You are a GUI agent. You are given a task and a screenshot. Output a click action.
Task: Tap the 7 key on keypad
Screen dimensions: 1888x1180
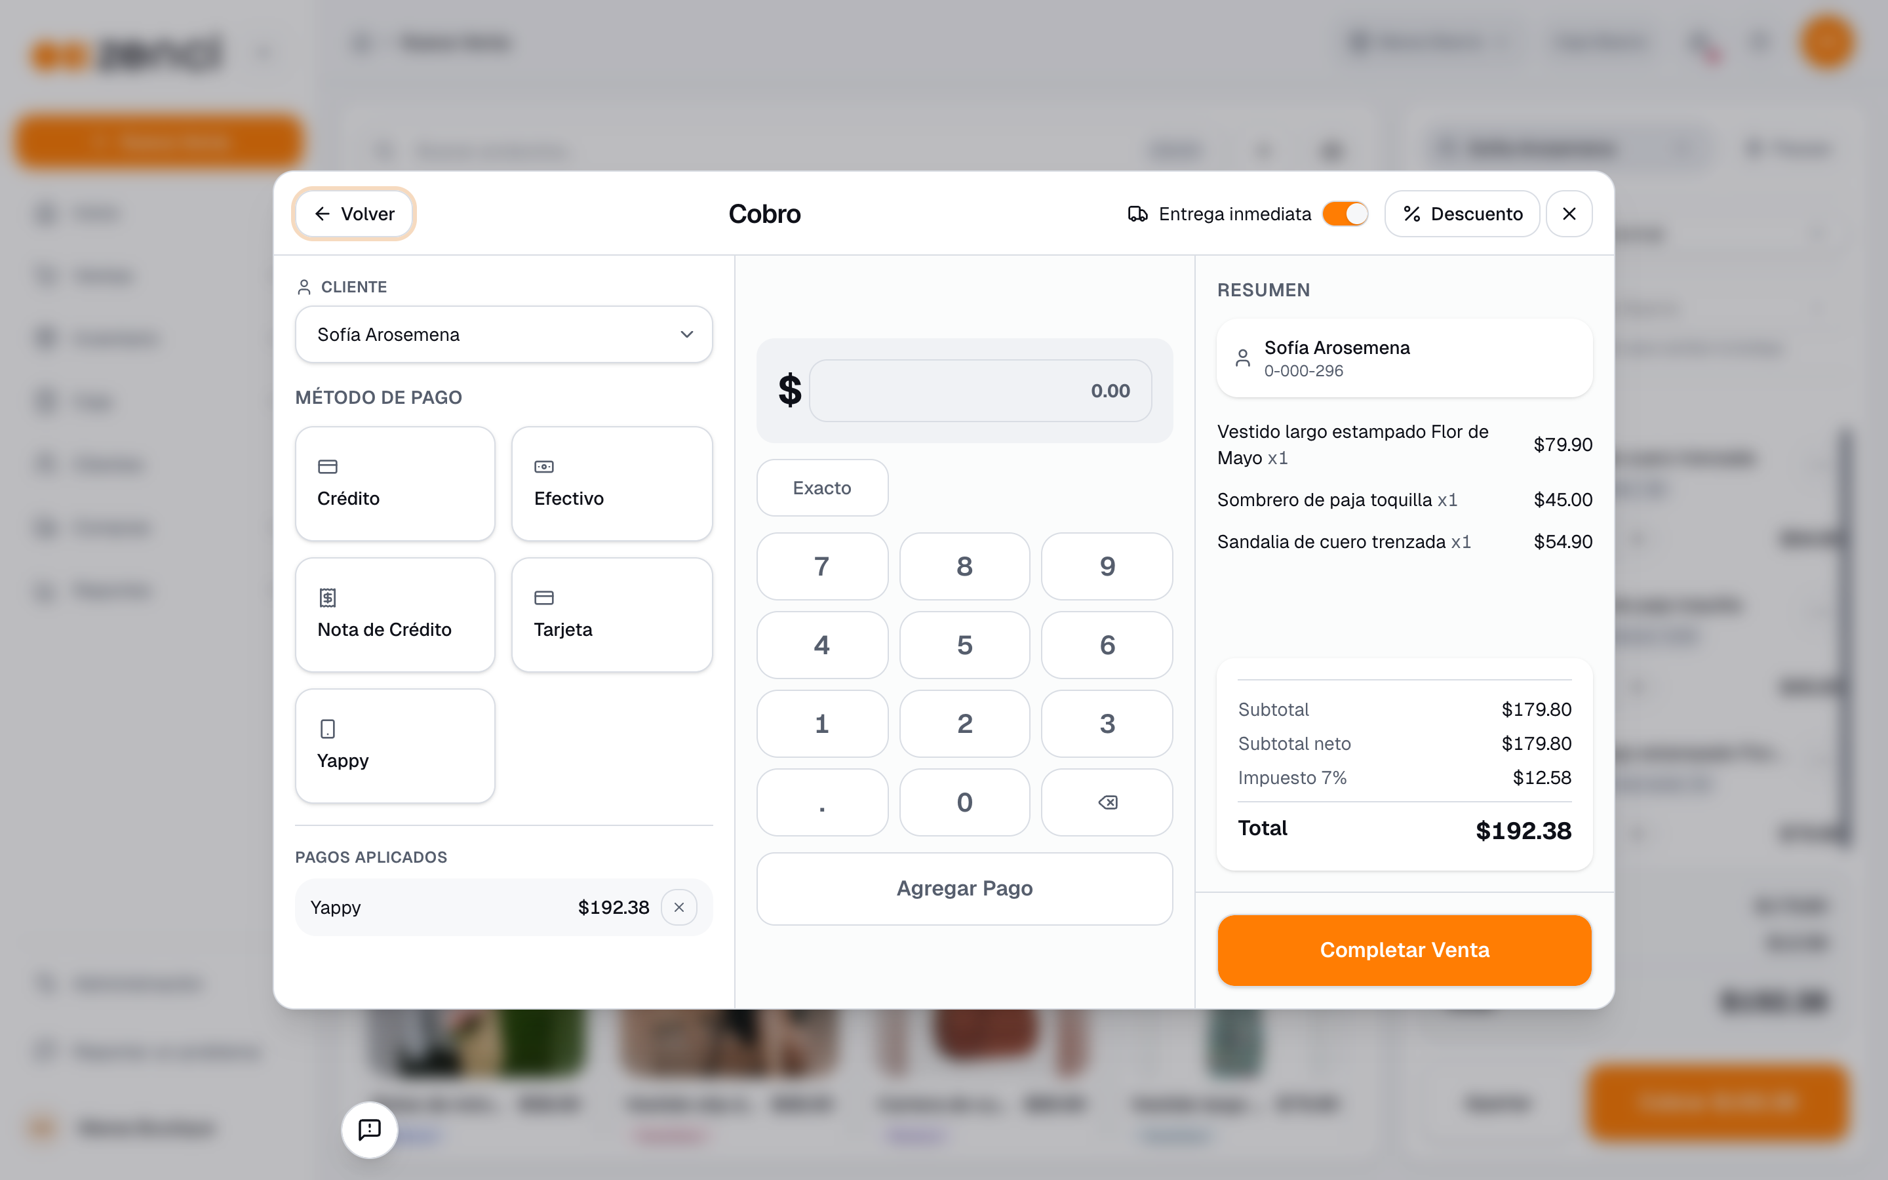coord(821,566)
